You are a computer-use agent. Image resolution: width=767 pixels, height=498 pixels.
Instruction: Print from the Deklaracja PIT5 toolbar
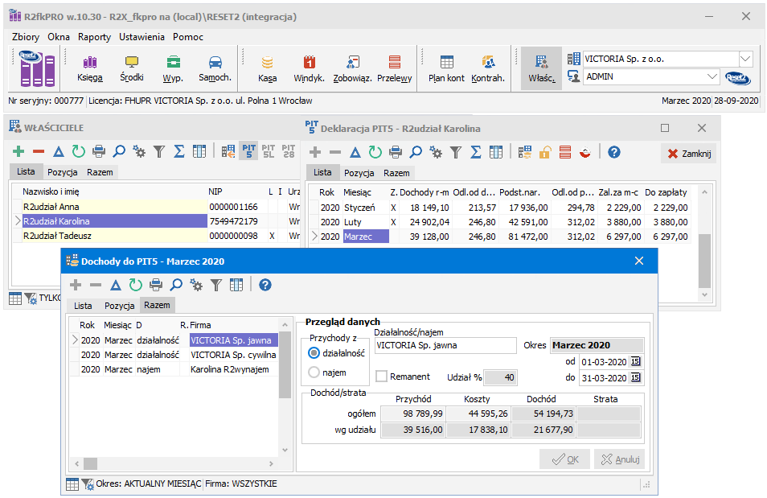[396, 152]
